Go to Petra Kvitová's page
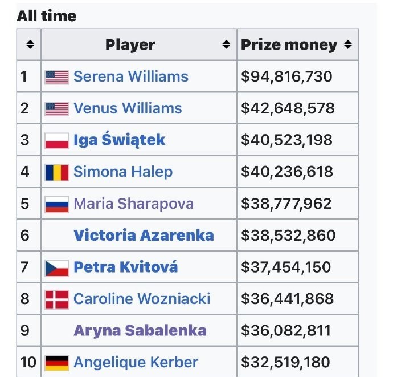This screenshot has width=393, height=377. (125, 266)
